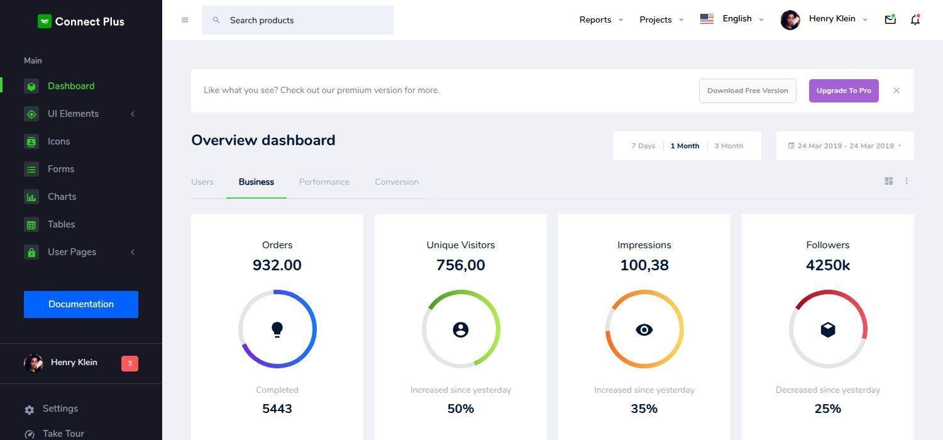Open the 24 Mar 2019 date range dropdown
Screen dimensions: 943x440
click(845, 146)
